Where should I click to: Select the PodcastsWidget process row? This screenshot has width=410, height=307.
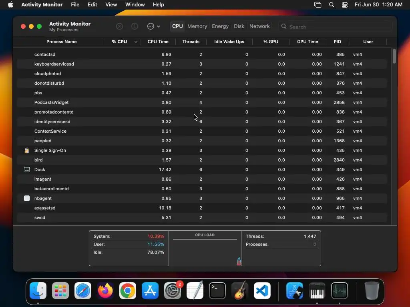[x=202, y=102]
